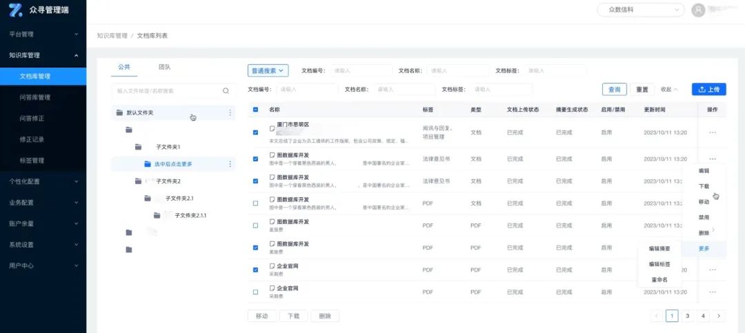Check the unchecked 企业官网 row checkbox

point(256,292)
